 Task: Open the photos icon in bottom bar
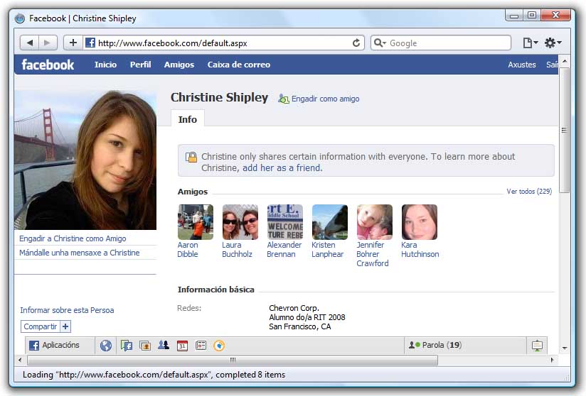tap(144, 346)
